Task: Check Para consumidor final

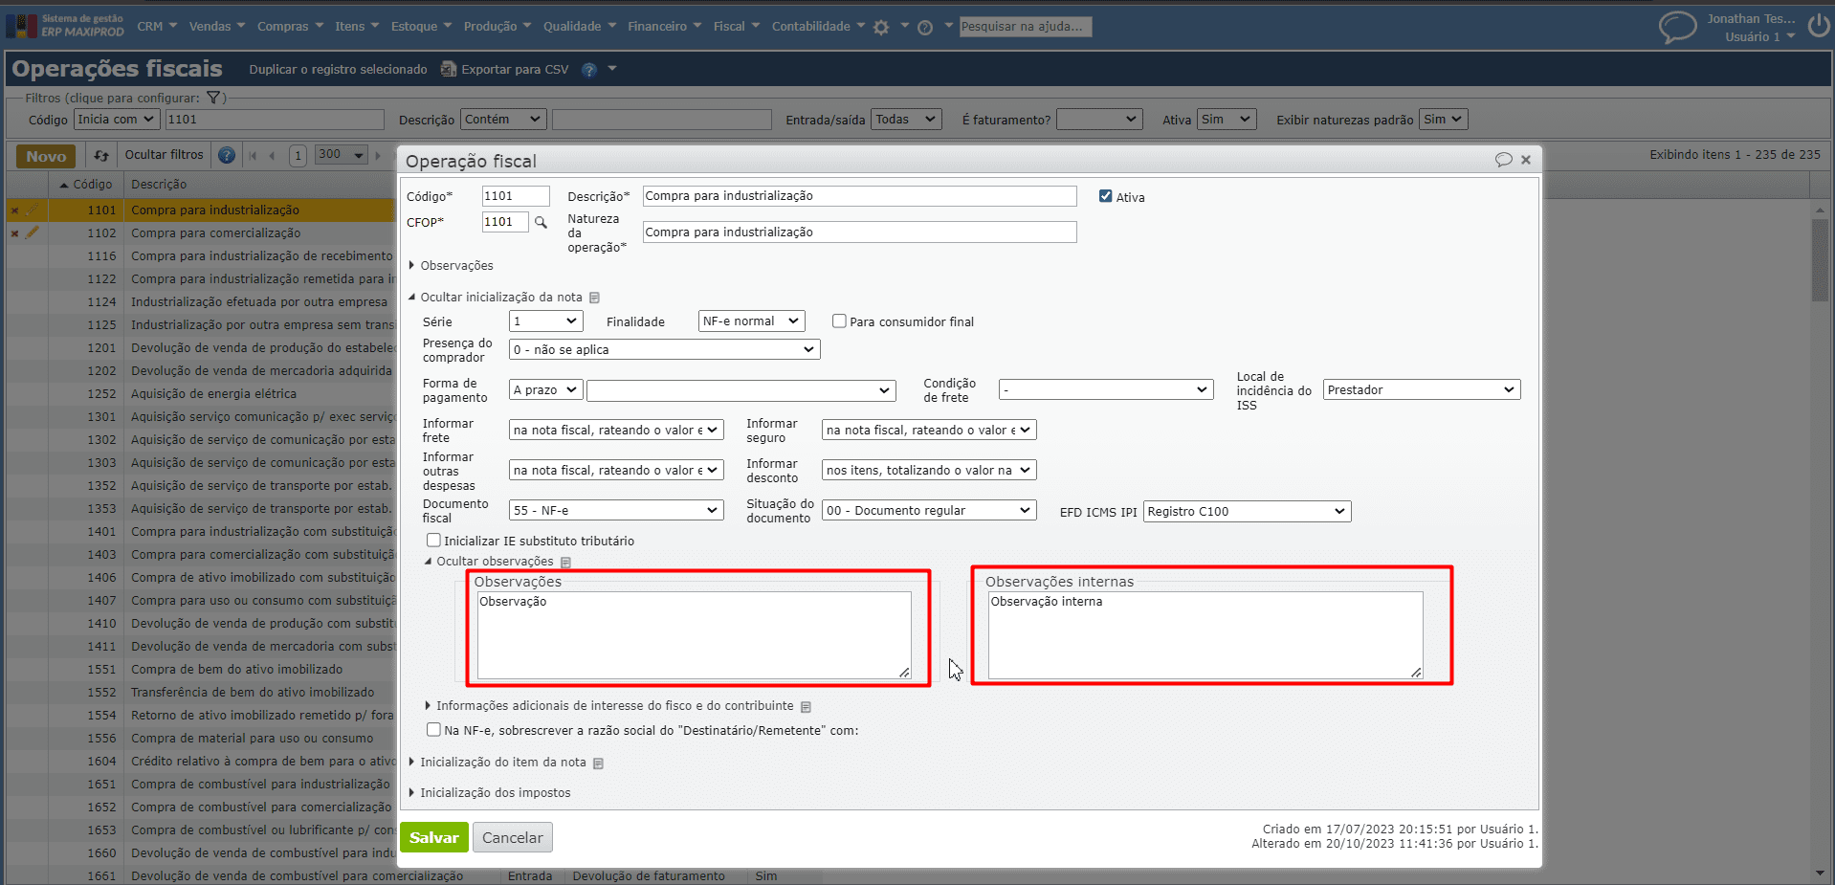Action: click(x=839, y=321)
